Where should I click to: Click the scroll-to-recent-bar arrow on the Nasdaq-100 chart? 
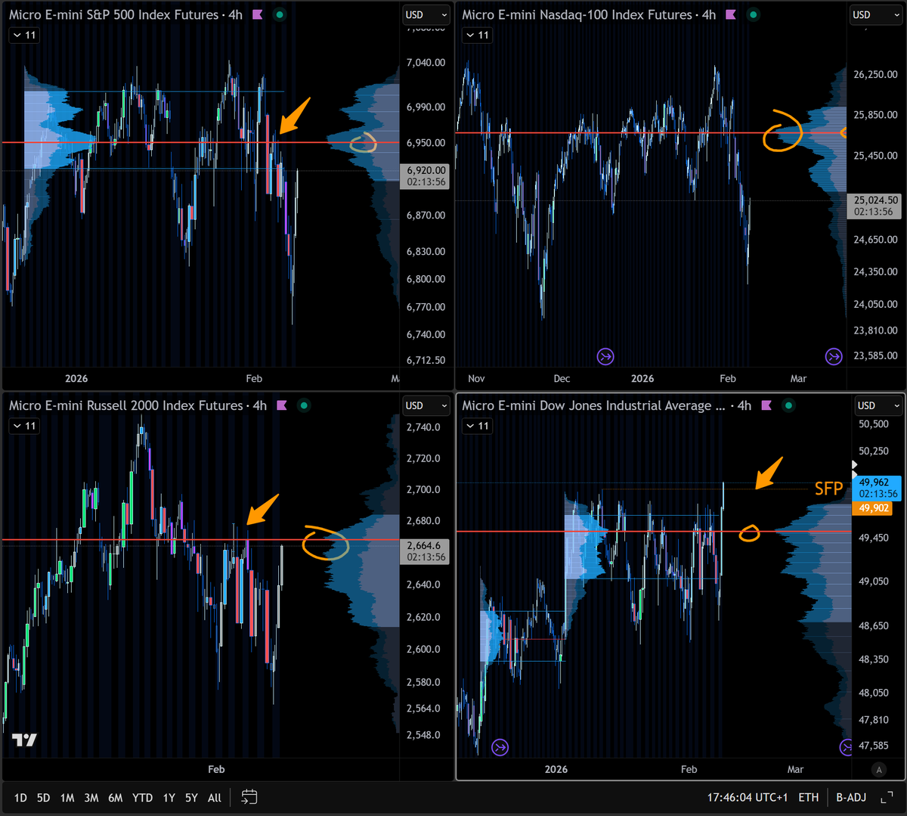[834, 356]
